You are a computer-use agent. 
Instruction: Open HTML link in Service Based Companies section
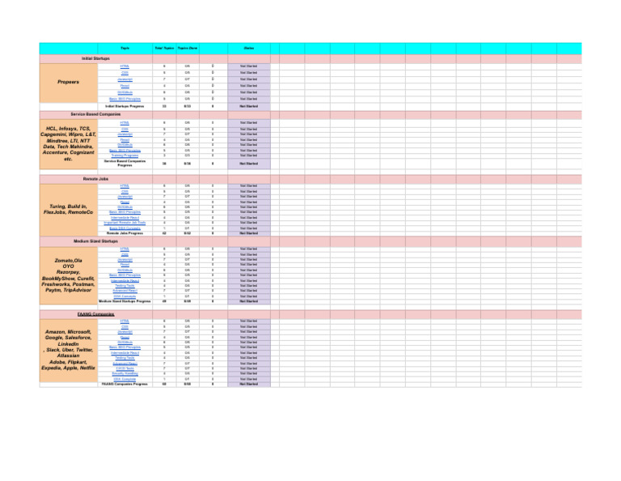[125, 123]
